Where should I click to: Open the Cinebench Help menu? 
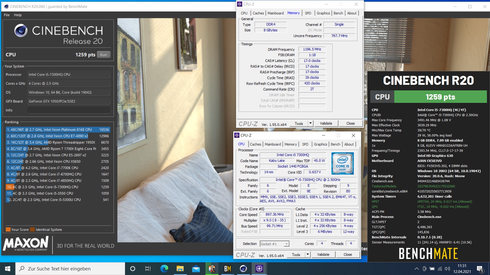(18, 15)
